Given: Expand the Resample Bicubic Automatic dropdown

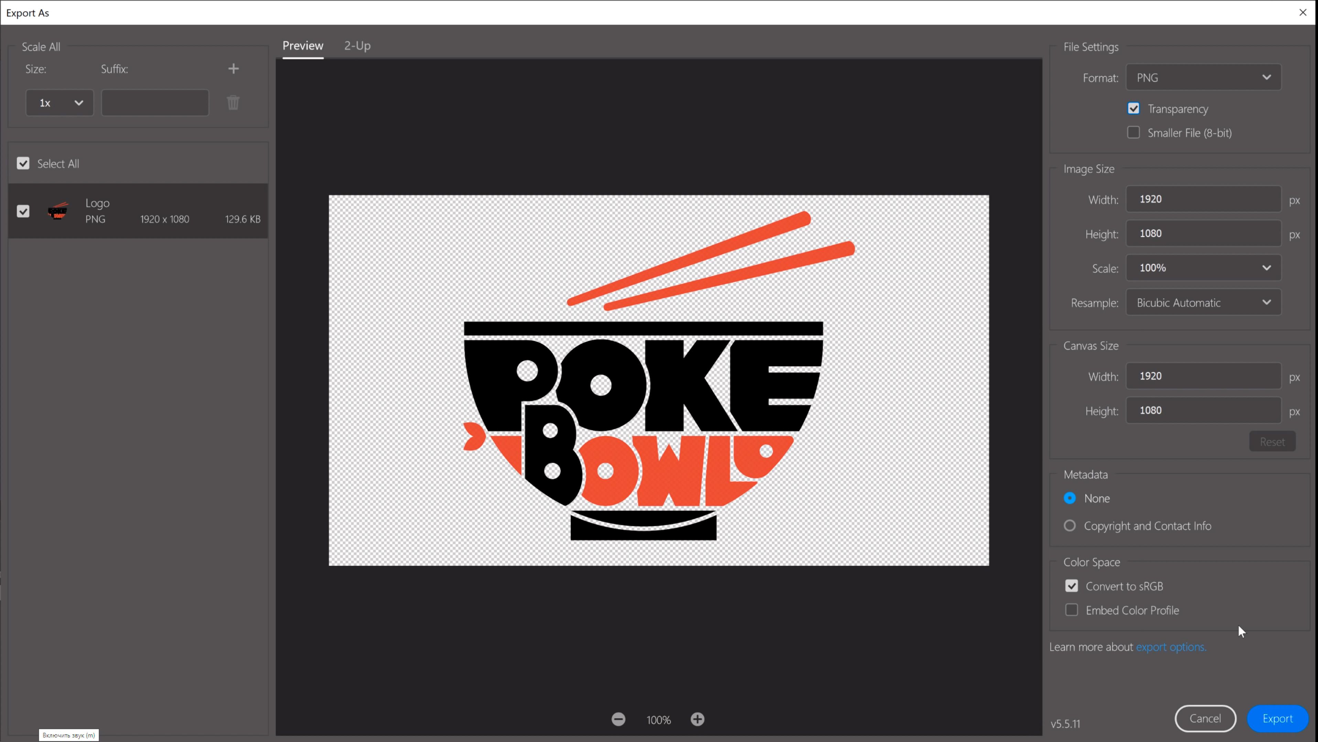Looking at the screenshot, I should pyautogui.click(x=1204, y=302).
